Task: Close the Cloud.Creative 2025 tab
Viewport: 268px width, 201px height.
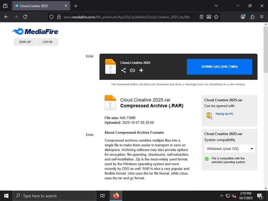Action: [x=66, y=6]
